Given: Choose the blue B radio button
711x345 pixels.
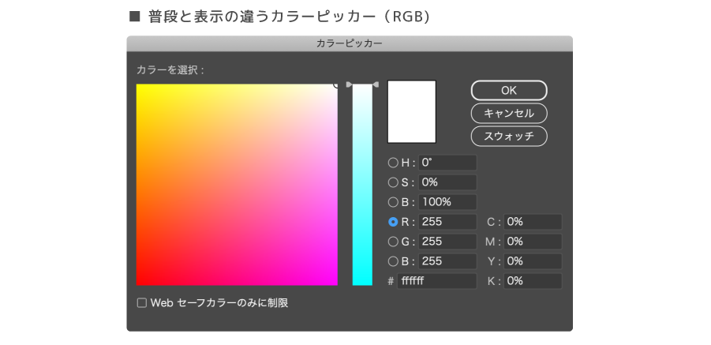Looking at the screenshot, I should pos(393,261).
